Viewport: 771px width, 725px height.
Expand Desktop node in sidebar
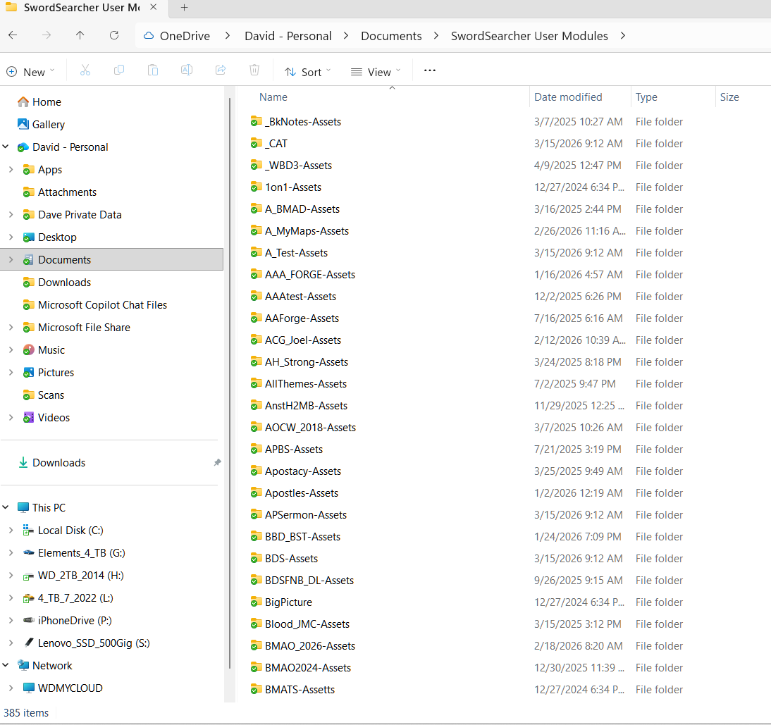[11, 237]
